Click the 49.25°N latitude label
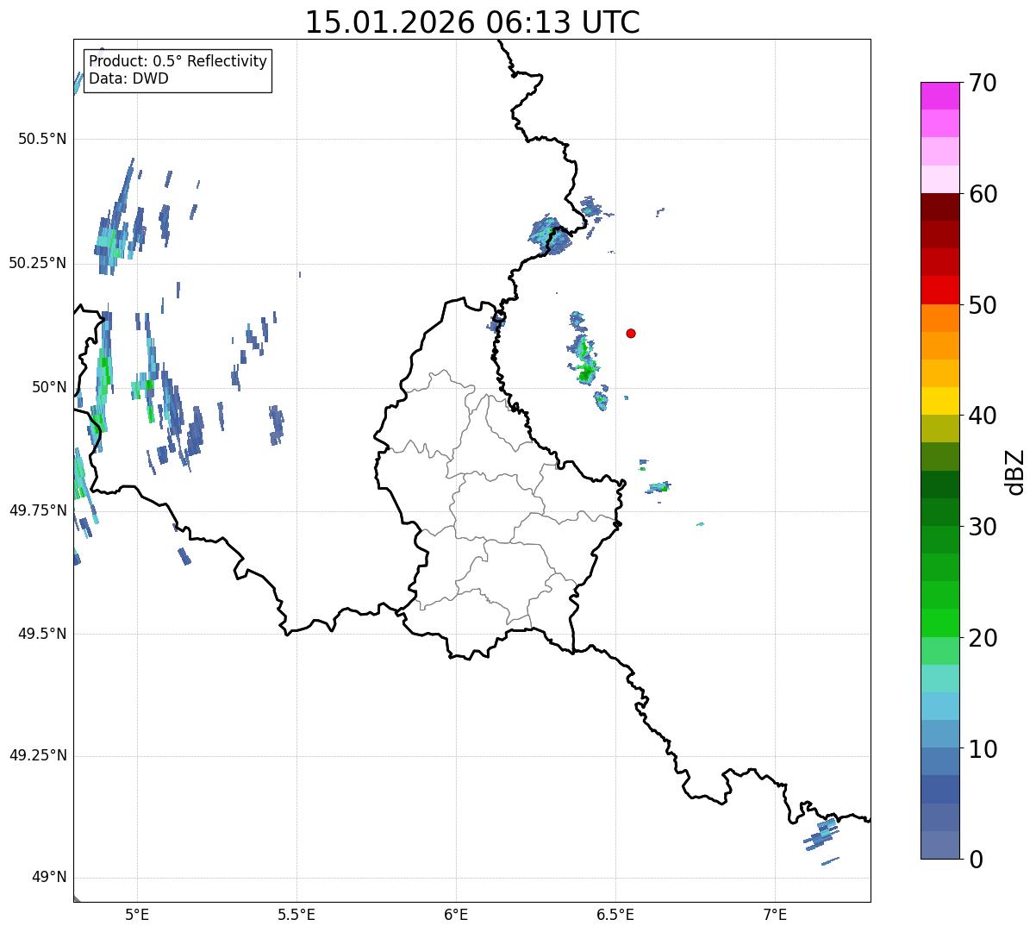The height and width of the screenshot is (932, 1036). (38, 756)
